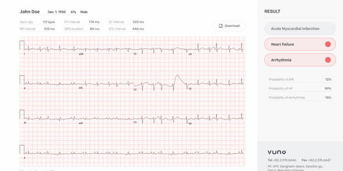Click the RR interval value 513 ms

click(x=49, y=29)
